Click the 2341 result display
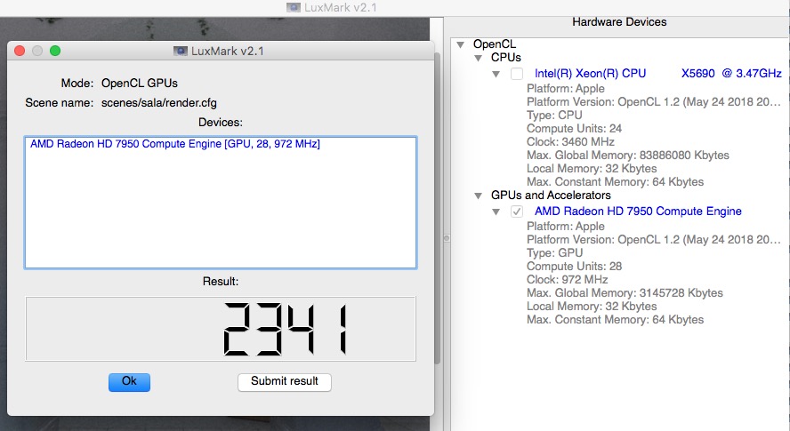790x431 pixels. pyautogui.click(x=221, y=329)
